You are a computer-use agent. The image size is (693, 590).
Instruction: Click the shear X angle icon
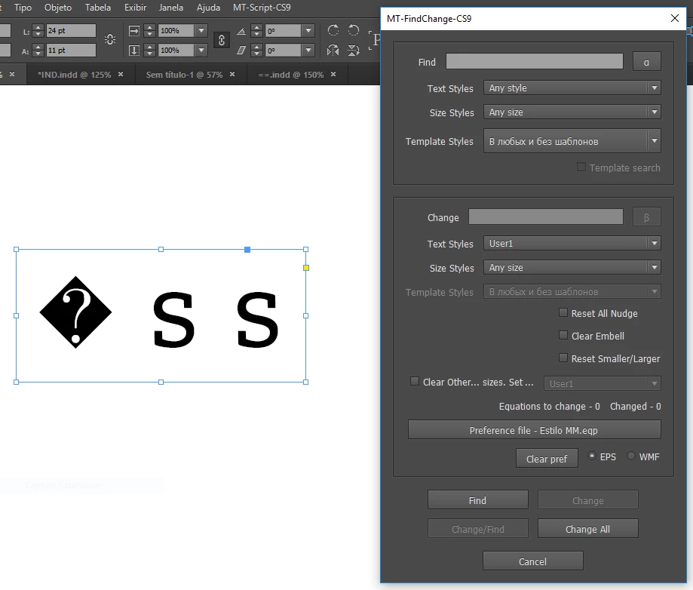coord(241,51)
